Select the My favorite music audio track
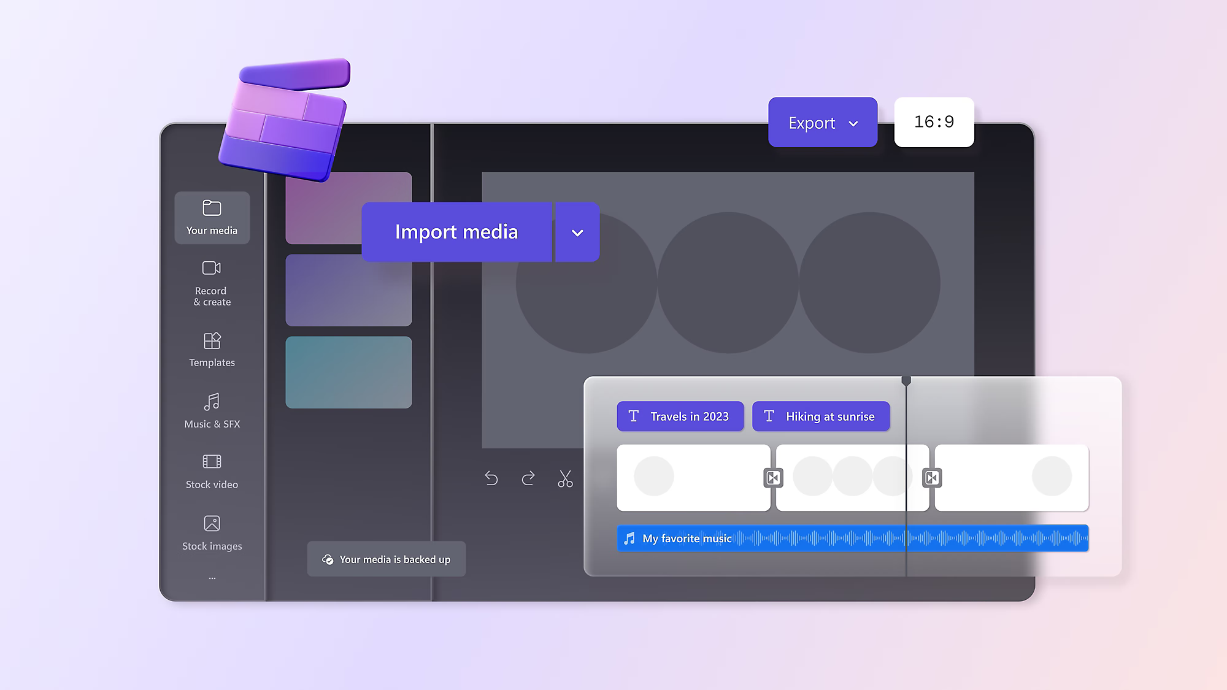 (852, 539)
